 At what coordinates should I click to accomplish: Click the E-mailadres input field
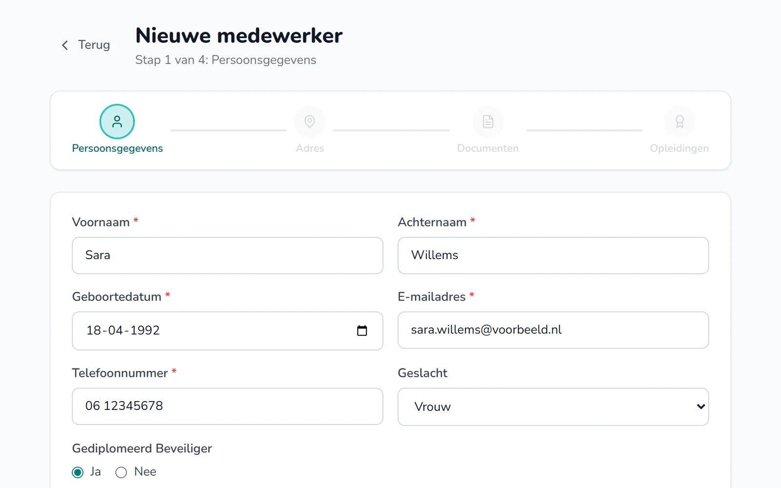point(553,330)
